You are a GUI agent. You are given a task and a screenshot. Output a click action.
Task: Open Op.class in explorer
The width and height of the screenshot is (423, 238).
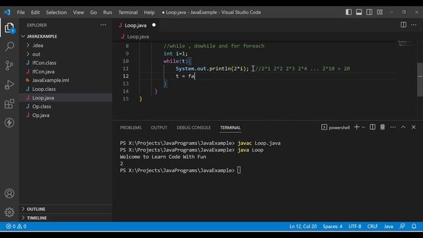(x=65, y=106)
